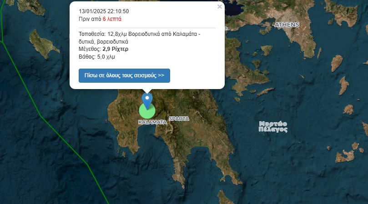This screenshot has width=368, height=204.
Task: Click the green earthquake circle near Kalamata
Action: click(147, 111)
